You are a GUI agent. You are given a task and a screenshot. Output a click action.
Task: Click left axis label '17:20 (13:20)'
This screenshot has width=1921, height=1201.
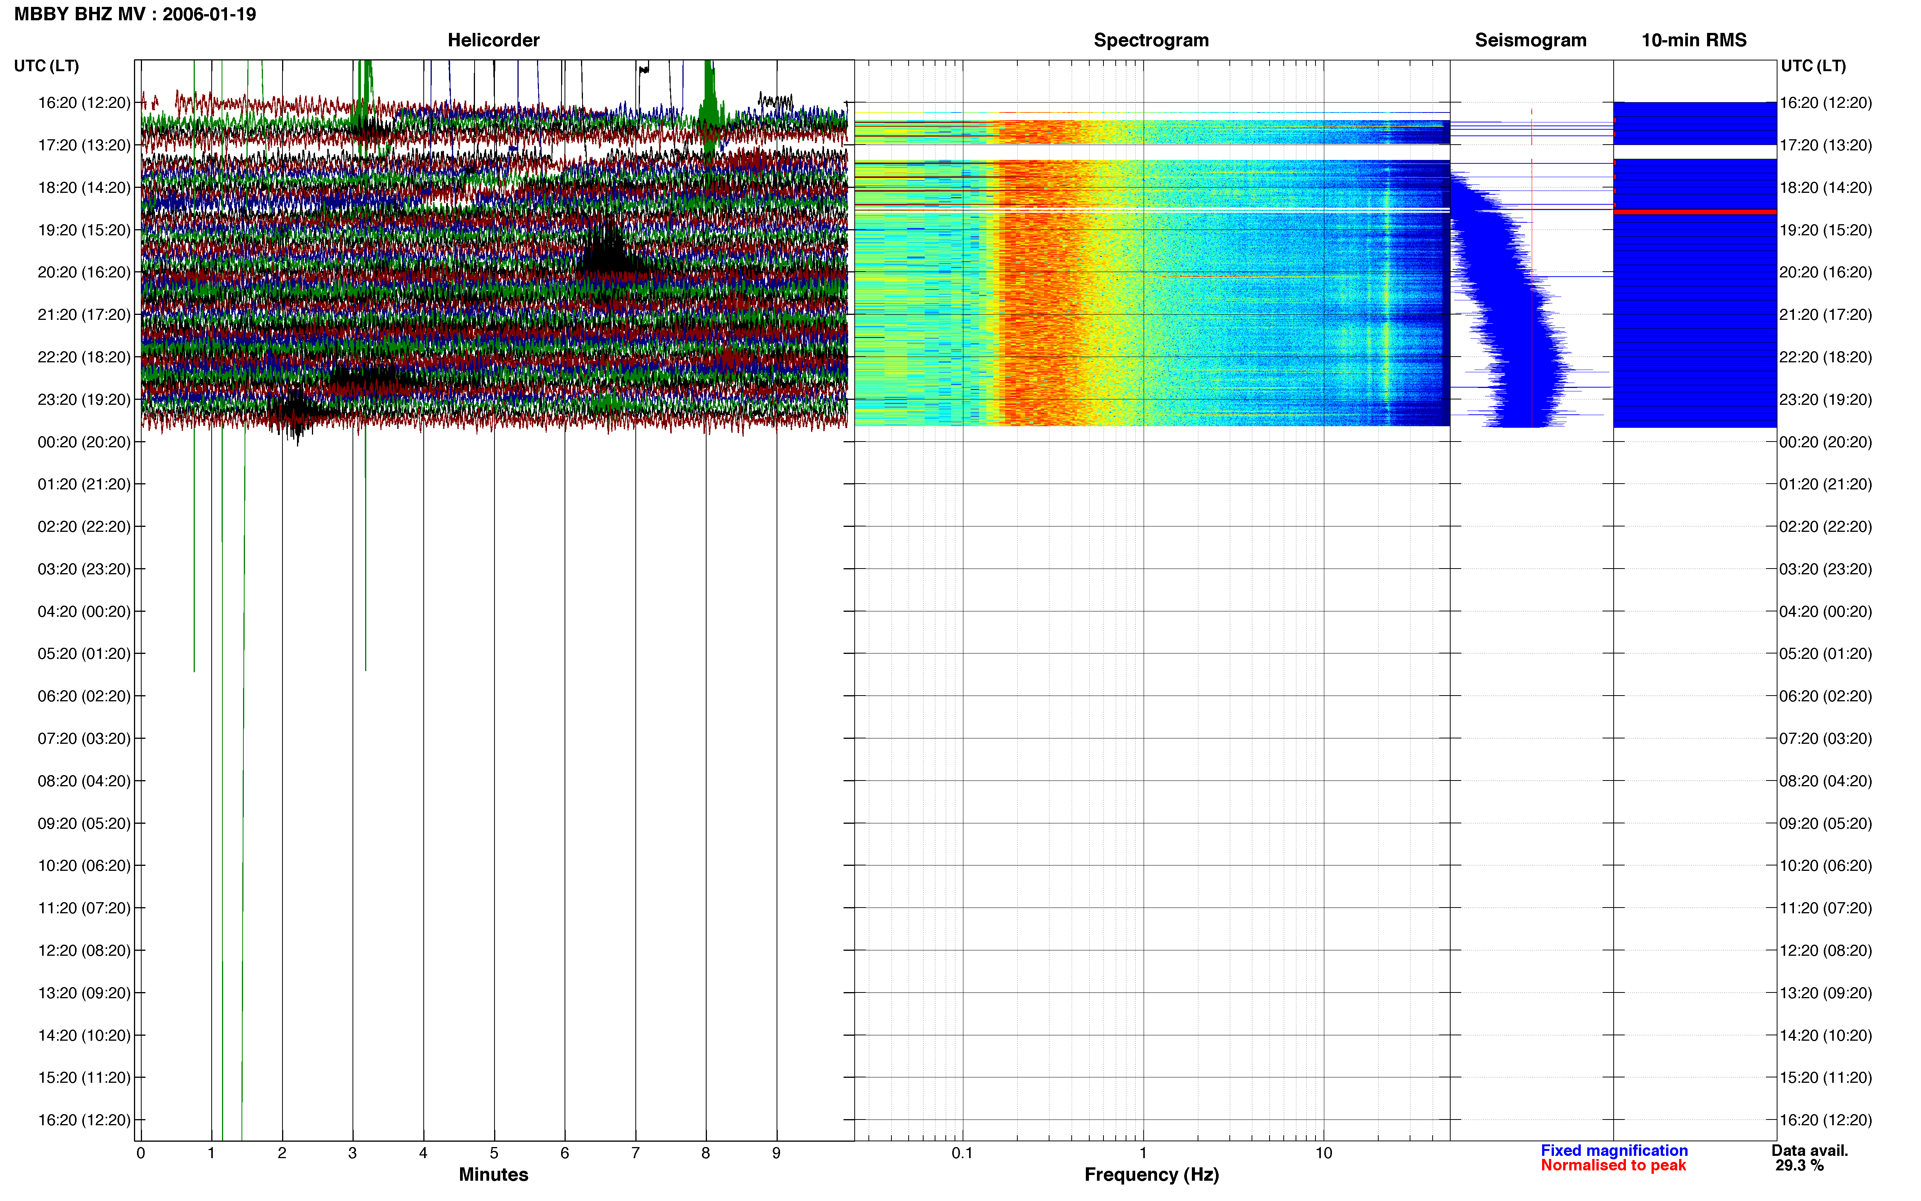point(84,145)
